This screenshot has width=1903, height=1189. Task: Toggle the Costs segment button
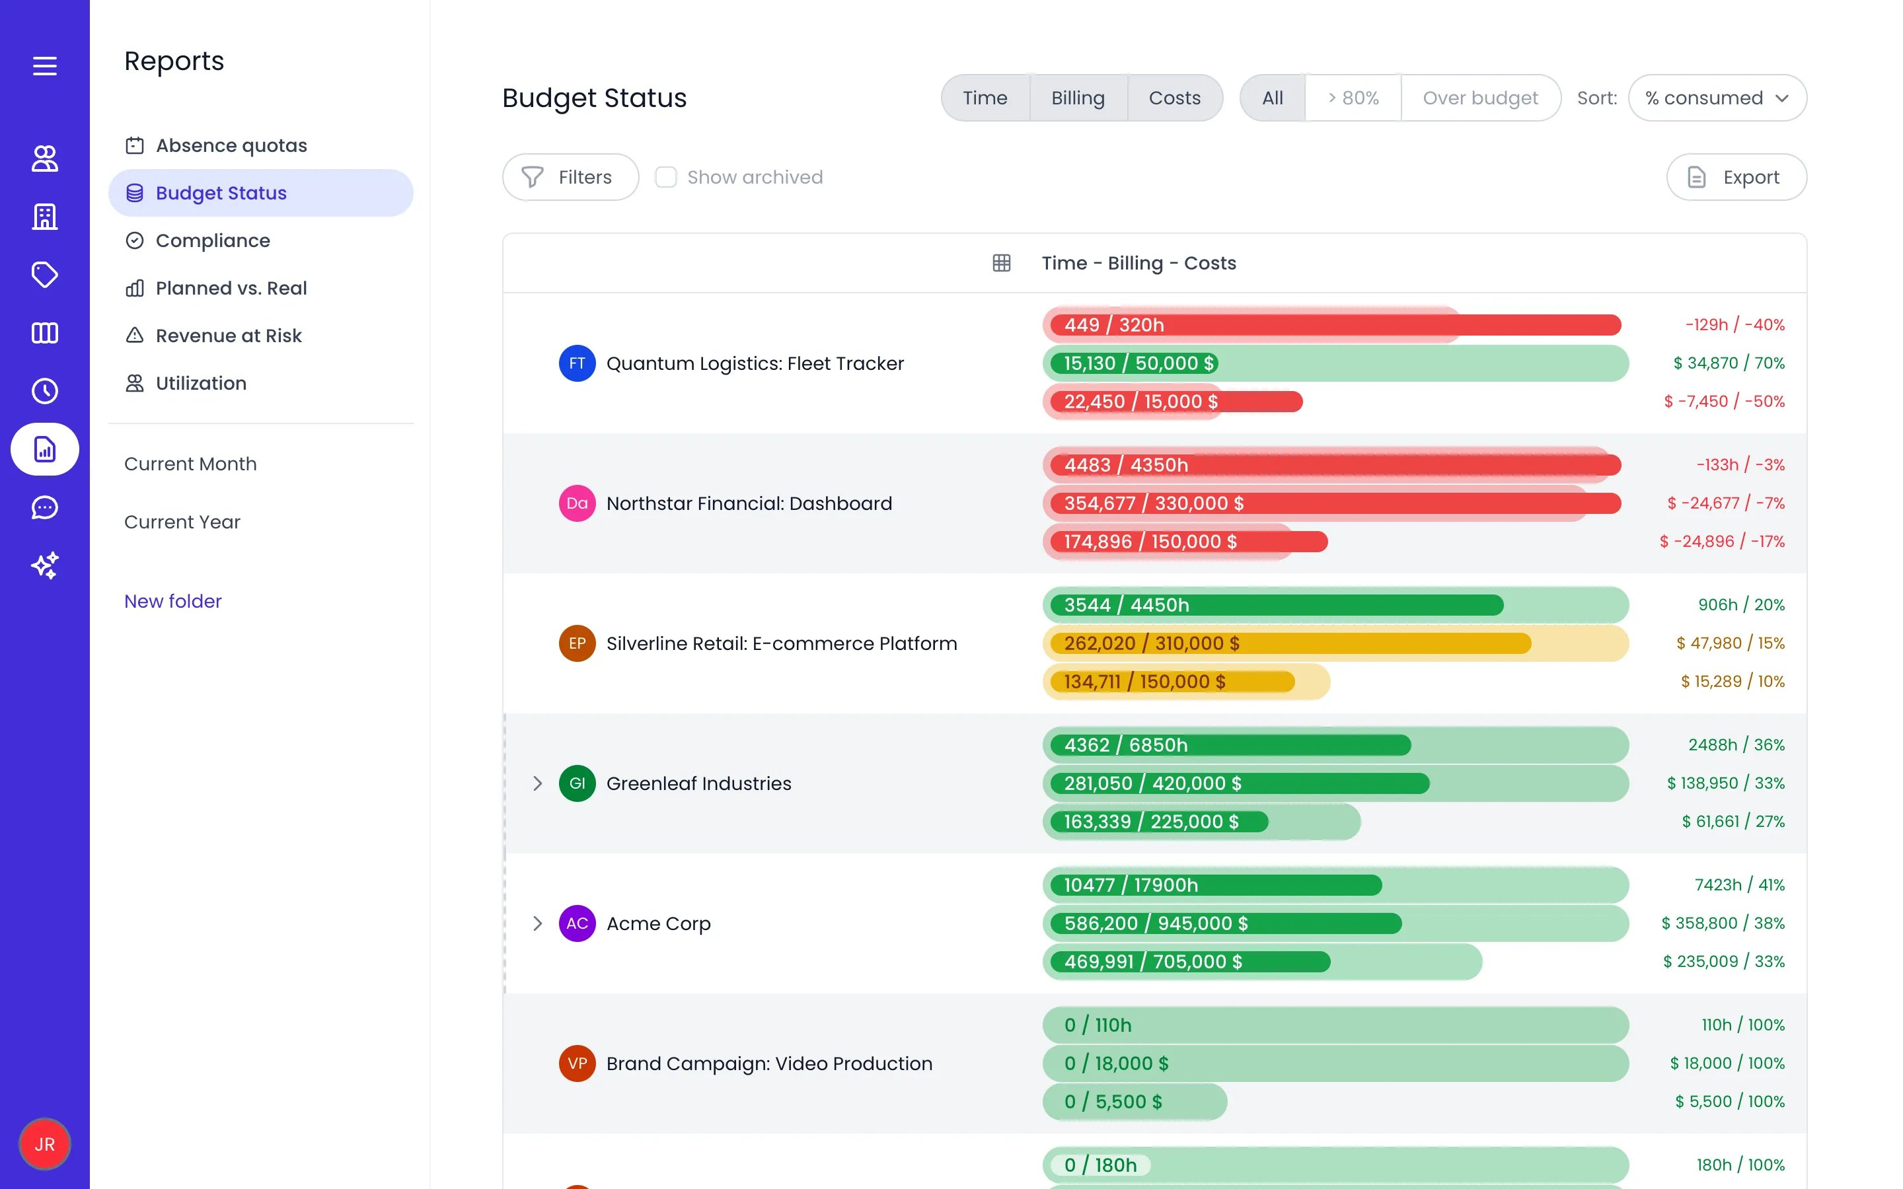pyautogui.click(x=1175, y=98)
